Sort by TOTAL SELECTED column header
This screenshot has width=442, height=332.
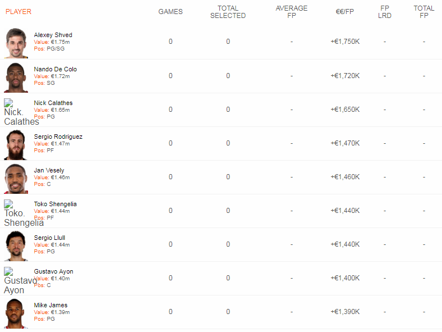click(228, 12)
